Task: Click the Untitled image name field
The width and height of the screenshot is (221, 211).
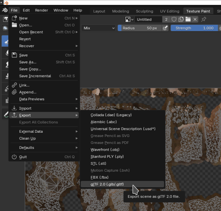Action: (x=148, y=19)
